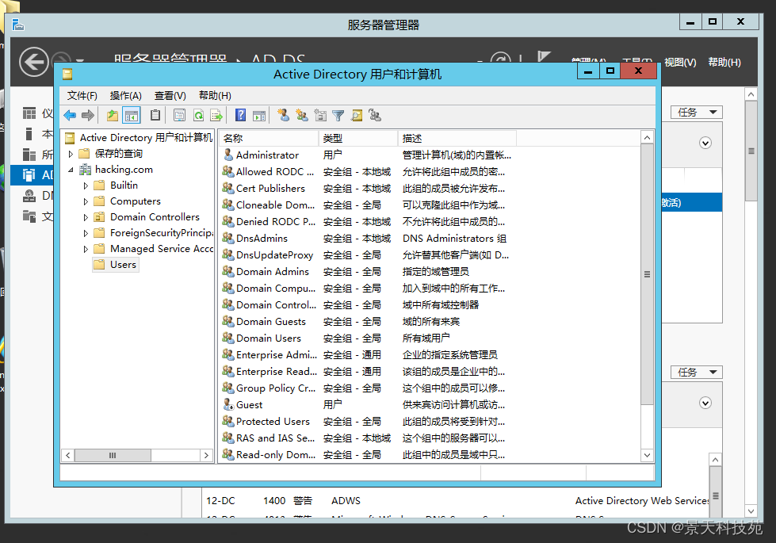The height and width of the screenshot is (543, 776).
Task: Click the Export list toolbar icon
Action: [x=216, y=115]
